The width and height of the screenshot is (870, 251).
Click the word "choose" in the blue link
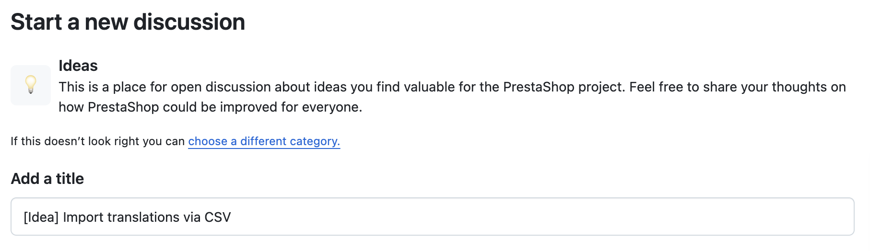coord(208,141)
